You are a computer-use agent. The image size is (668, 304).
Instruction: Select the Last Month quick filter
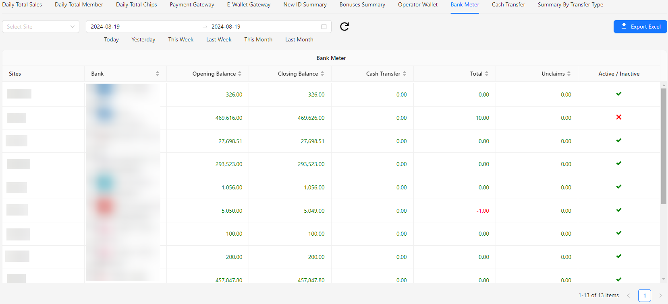point(299,39)
